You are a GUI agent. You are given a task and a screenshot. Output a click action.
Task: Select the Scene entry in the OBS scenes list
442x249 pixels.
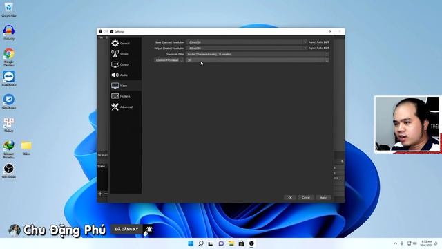(102, 166)
